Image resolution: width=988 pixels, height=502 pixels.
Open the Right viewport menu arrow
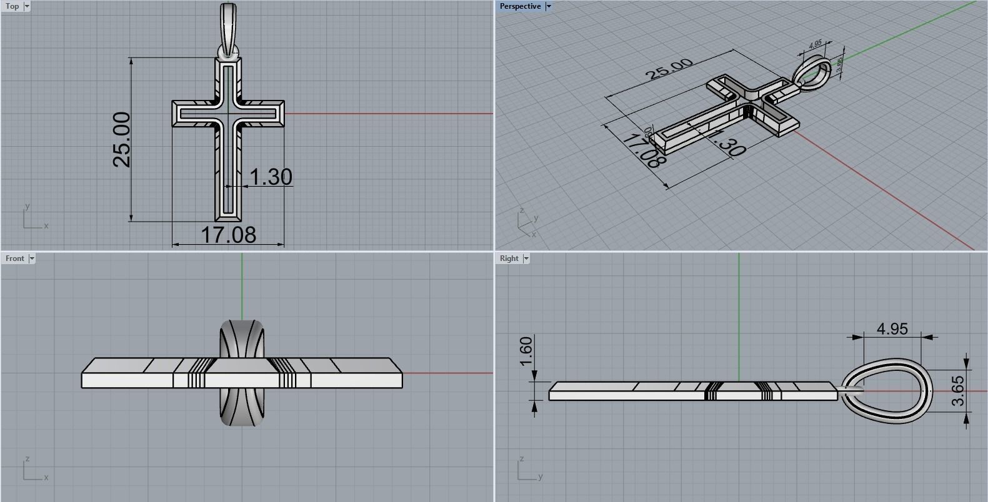(x=526, y=258)
